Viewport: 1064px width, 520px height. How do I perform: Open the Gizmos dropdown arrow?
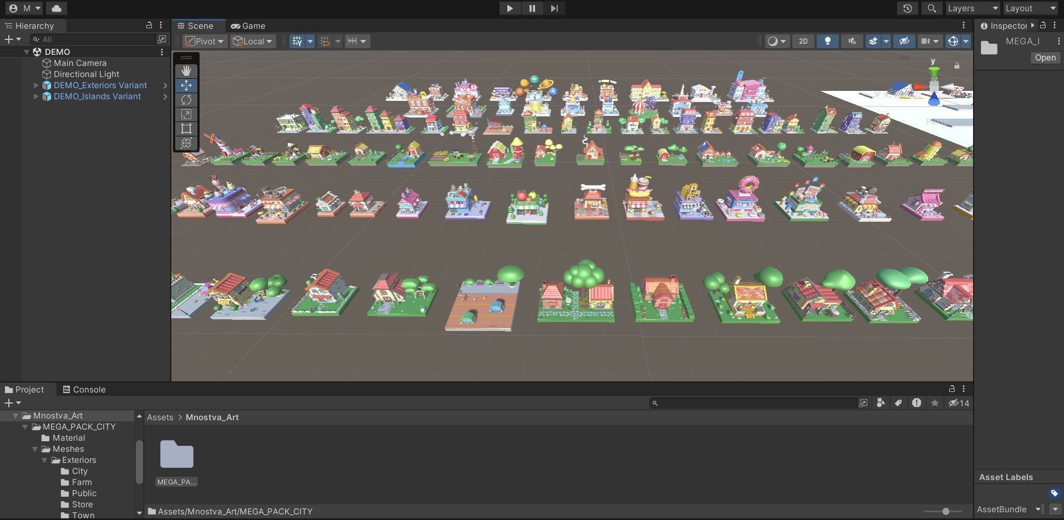tap(966, 41)
